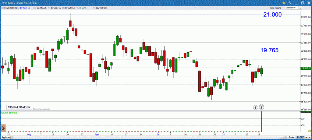Zoom out with the minus button

309,137
